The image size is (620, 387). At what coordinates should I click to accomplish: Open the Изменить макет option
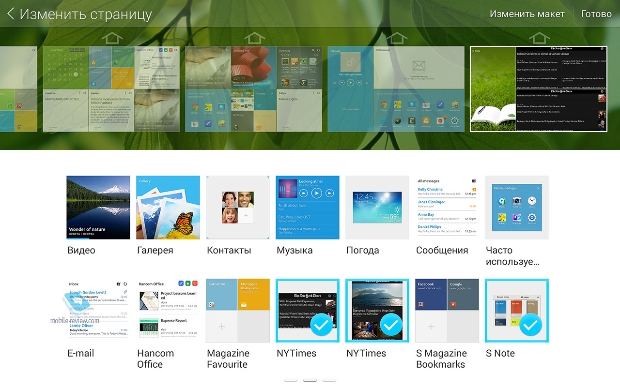pyautogui.click(x=527, y=14)
